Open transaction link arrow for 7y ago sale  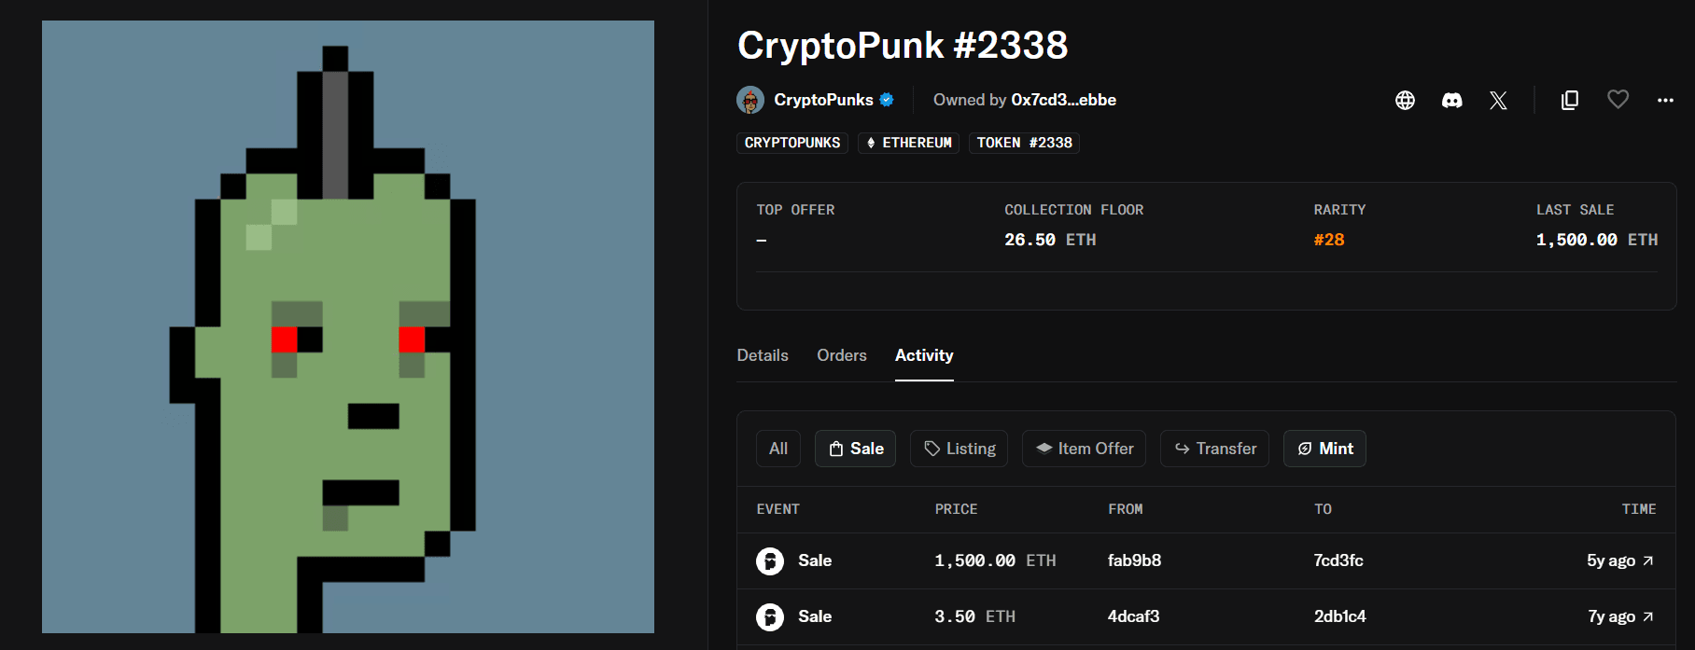[x=1648, y=616]
